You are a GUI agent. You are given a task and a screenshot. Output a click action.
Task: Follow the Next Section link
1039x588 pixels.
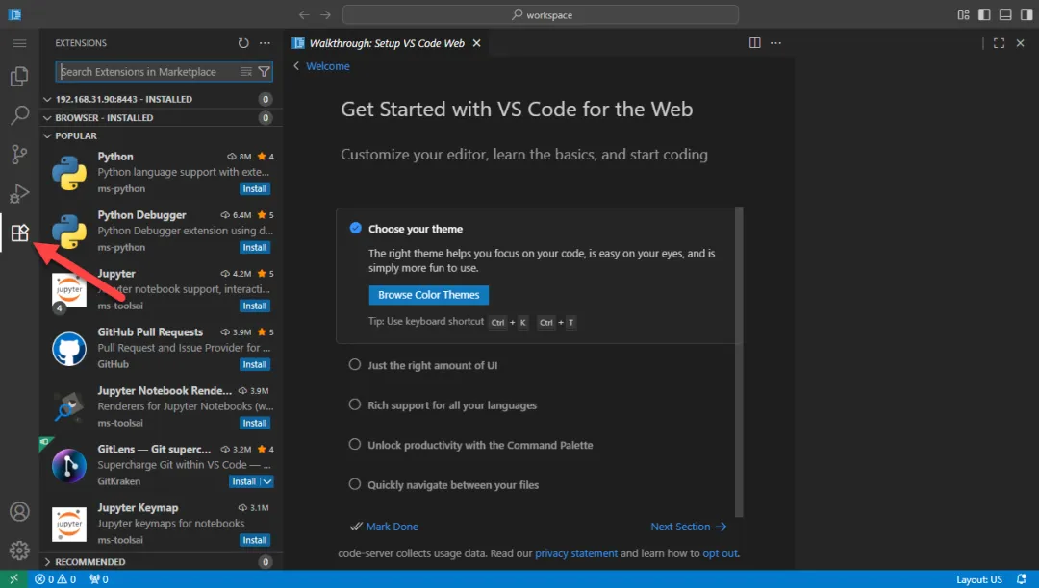pos(687,527)
